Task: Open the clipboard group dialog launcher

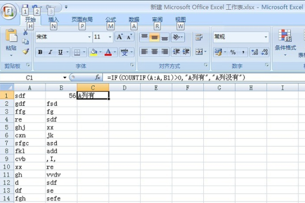Action: click(28, 65)
